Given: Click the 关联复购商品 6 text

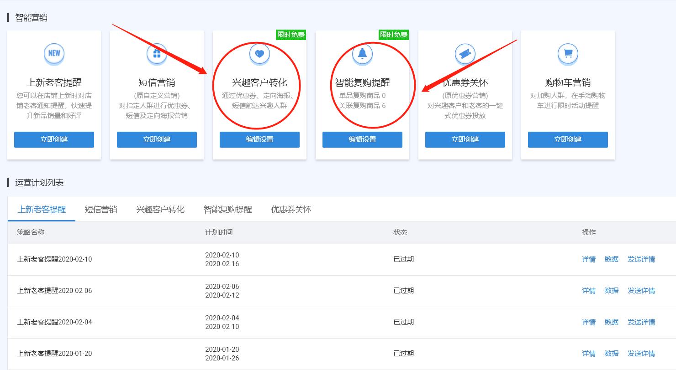Looking at the screenshot, I should point(362,106).
